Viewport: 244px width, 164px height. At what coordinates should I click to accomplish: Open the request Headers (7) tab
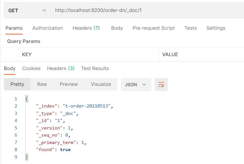[x=86, y=28]
